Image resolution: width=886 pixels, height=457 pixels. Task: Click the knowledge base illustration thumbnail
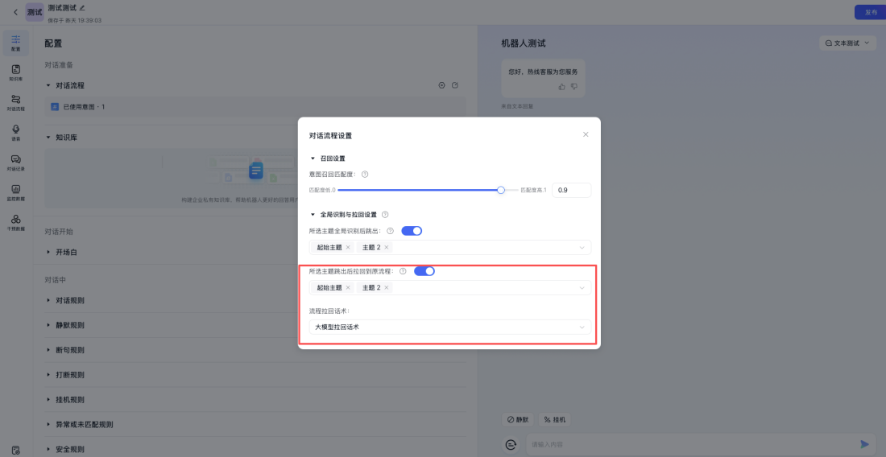(x=256, y=171)
